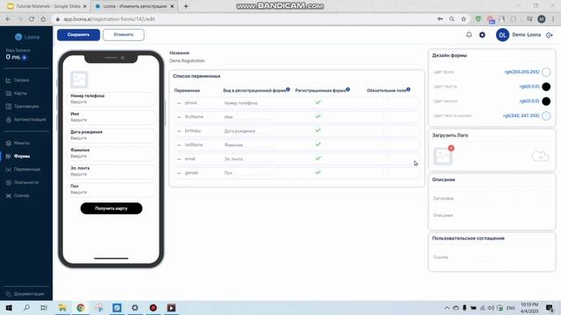
Task: Switch to Tutorial Materials Google Slides tab
Action: coord(46,6)
